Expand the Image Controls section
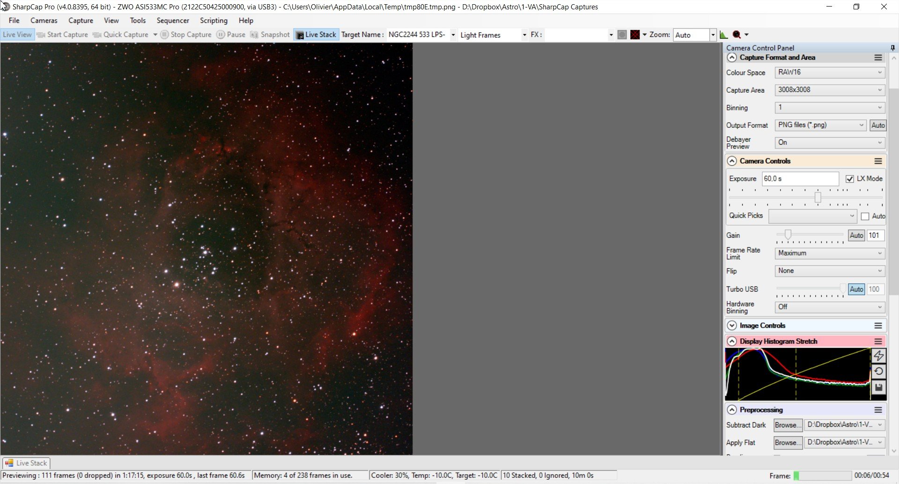The height and width of the screenshot is (484, 899). (732, 326)
